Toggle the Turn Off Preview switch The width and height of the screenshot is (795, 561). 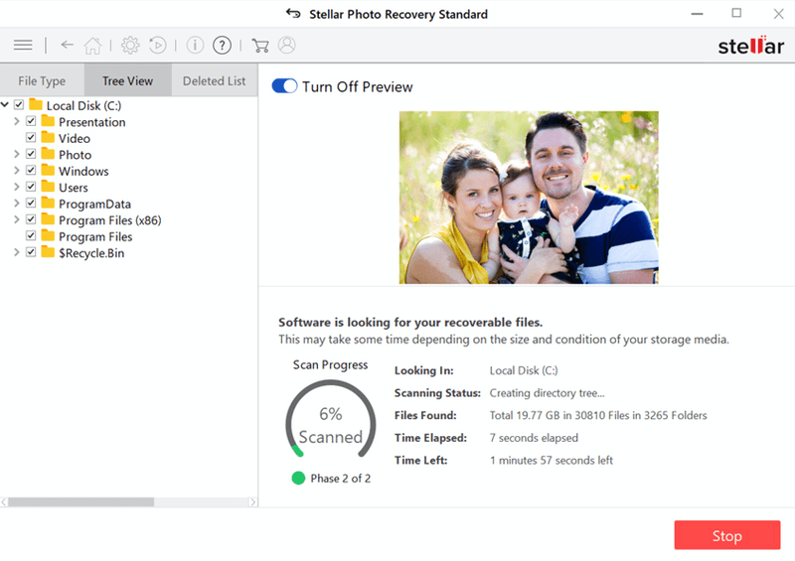pos(284,86)
